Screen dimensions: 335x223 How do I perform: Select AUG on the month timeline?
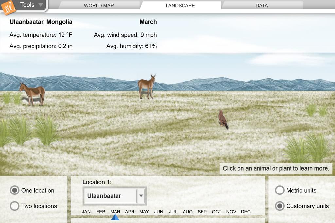pyautogui.click(x=187, y=212)
